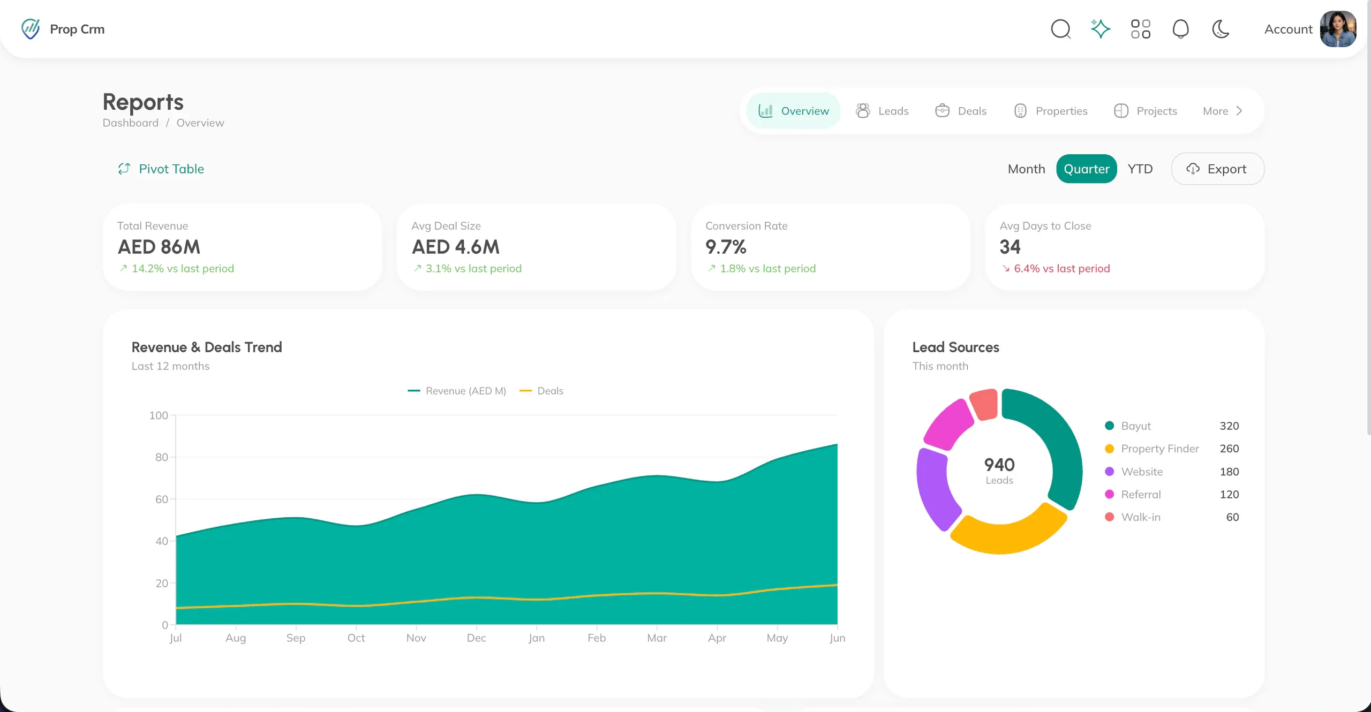
Task: Click the purple Website donut segment
Action: [933, 488]
